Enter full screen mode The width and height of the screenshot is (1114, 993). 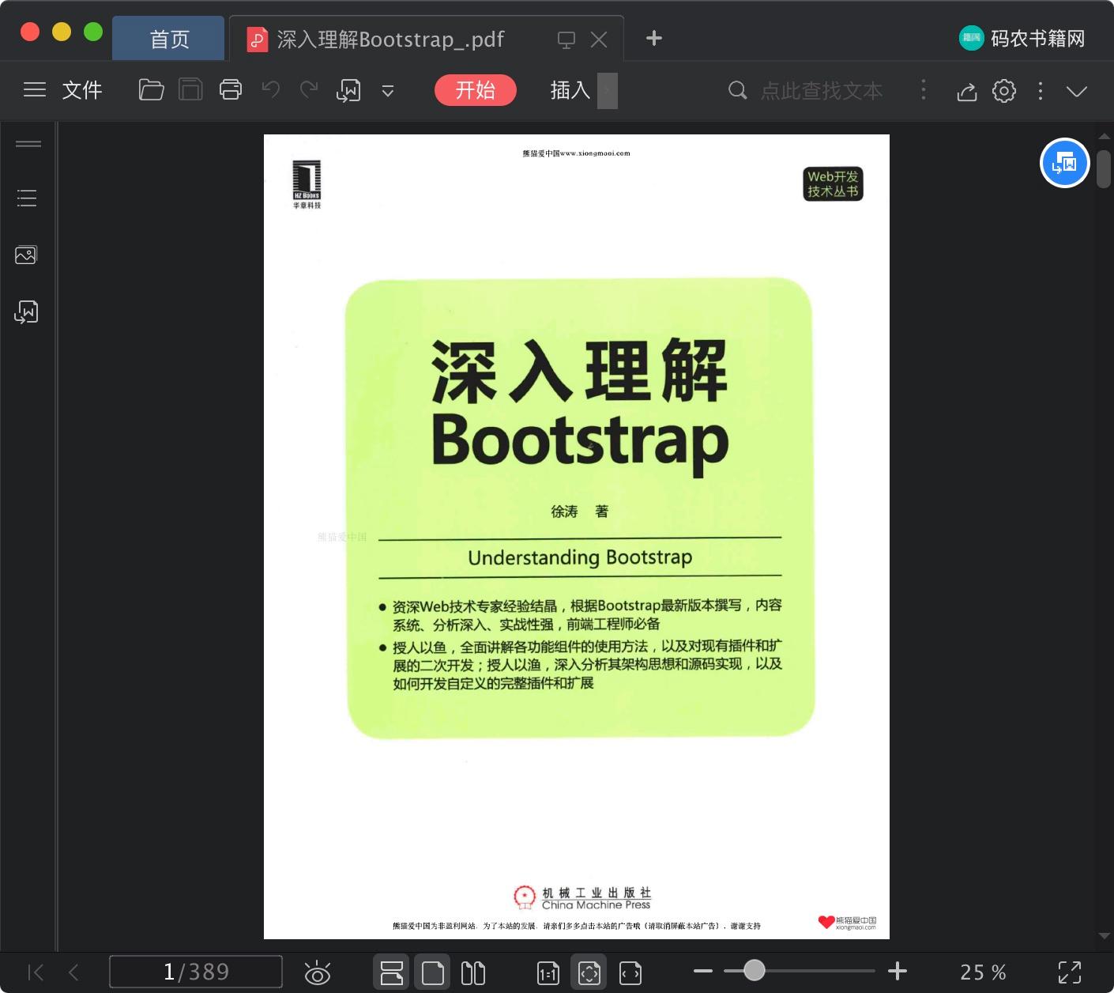[1070, 972]
